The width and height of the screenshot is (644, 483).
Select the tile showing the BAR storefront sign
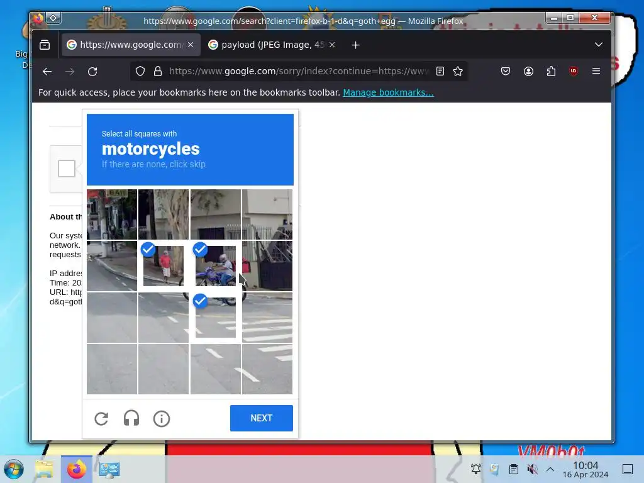click(112, 214)
